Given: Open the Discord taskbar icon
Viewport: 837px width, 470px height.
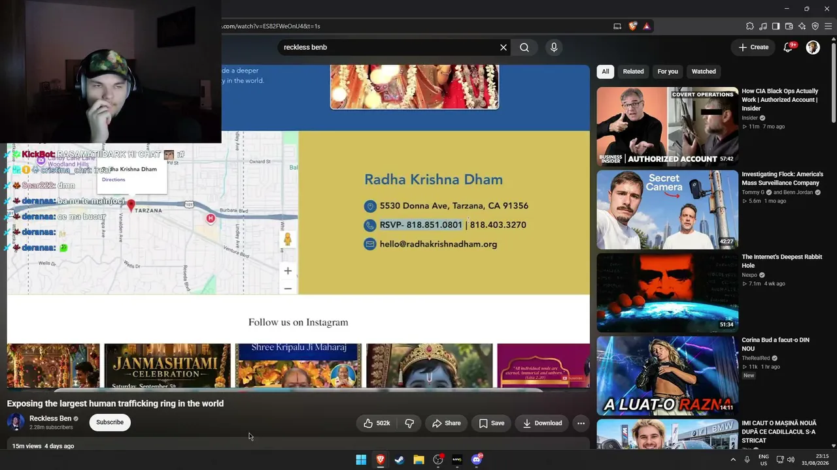Looking at the screenshot, I should click(477, 460).
